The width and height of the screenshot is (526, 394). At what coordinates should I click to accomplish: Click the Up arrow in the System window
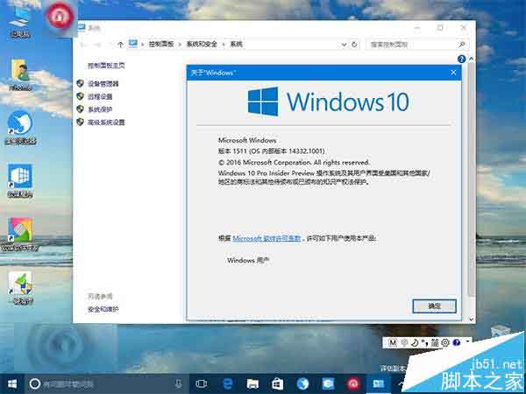click(x=120, y=45)
